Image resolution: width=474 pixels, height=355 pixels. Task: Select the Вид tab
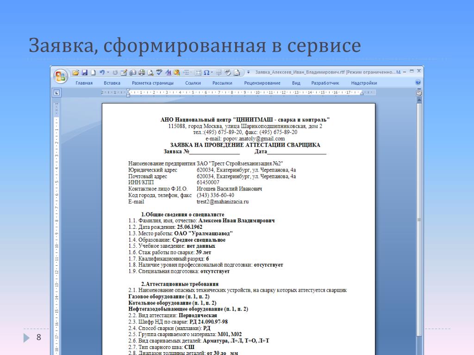(x=296, y=83)
